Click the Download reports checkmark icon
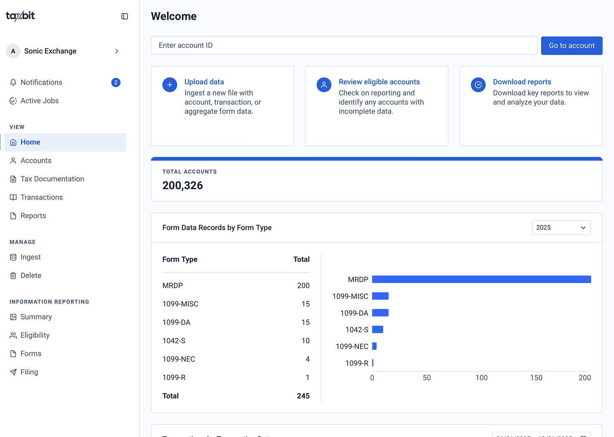Screen dimensions: 614x437 point(478,85)
